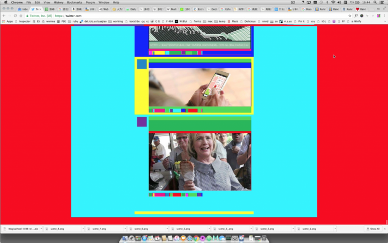Click the Wi-Fi status icon
388x243 pixels.
333,3
